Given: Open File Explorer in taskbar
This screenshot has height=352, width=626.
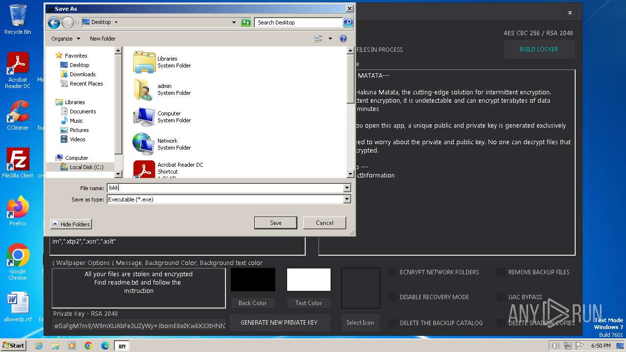Looking at the screenshot, I should pos(55,346).
